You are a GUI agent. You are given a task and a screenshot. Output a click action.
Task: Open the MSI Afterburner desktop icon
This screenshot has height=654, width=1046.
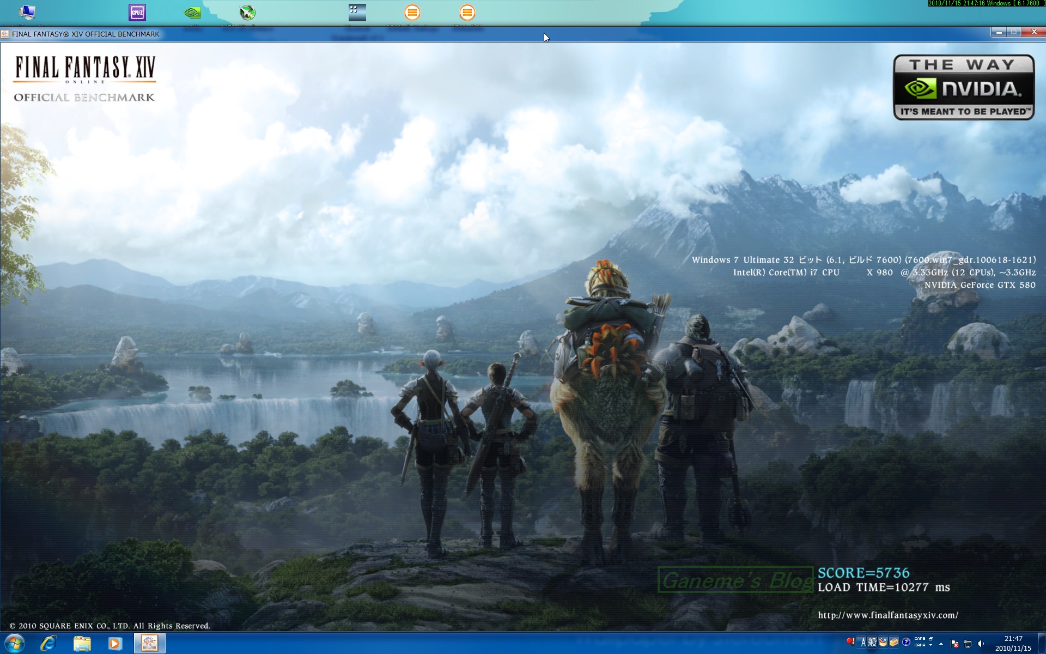pyautogui.click(x=247, y=13)
